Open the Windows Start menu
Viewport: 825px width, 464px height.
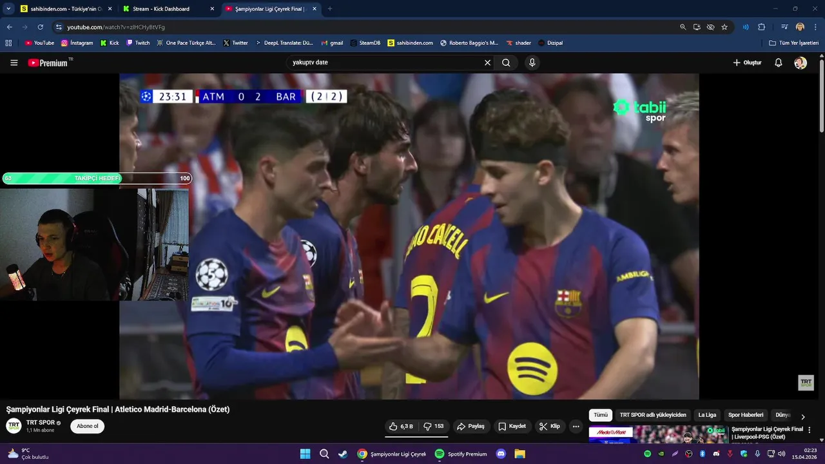point(305,454)
